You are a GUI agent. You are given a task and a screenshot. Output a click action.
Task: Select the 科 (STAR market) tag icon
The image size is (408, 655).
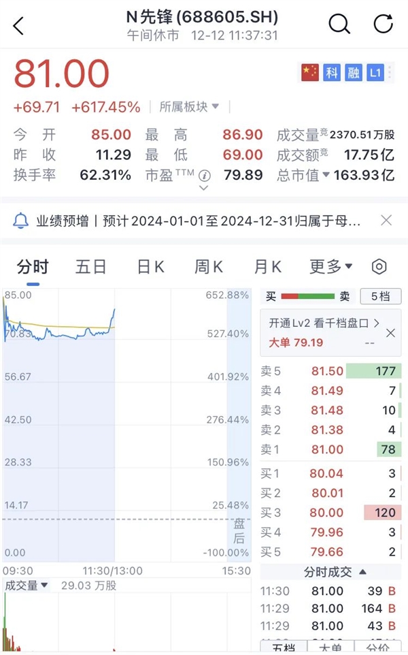click(333, 71)
